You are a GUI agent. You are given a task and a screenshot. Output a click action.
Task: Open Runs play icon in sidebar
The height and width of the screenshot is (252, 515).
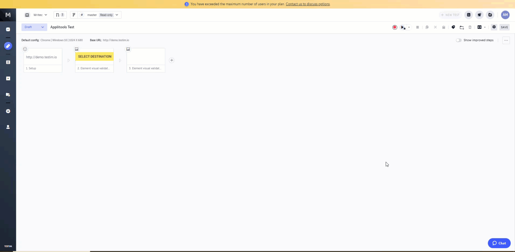coord(8,78)
